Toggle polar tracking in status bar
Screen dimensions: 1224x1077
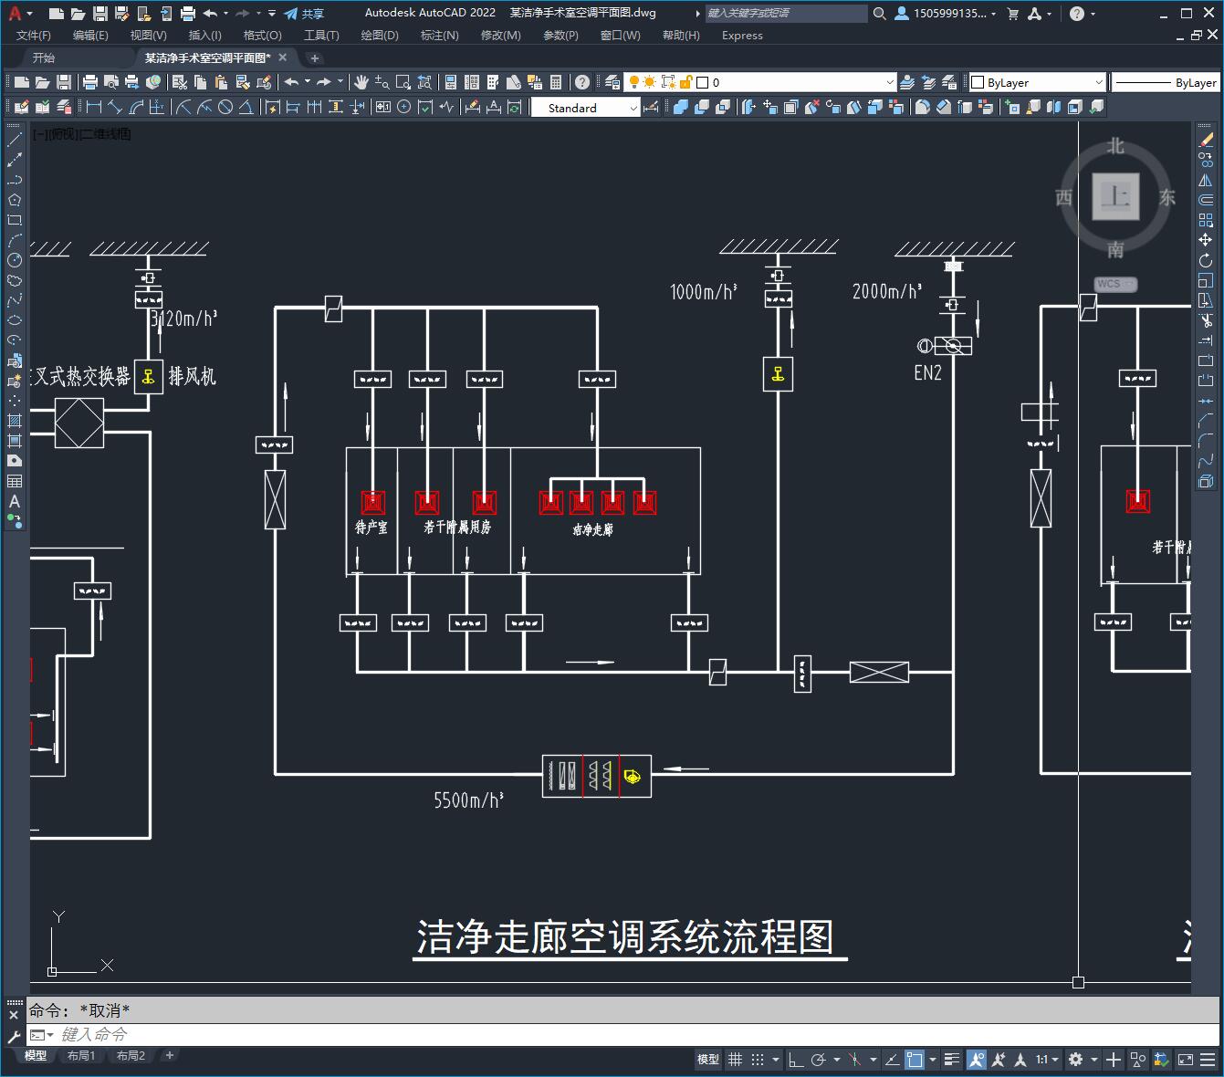coord(819,1060)
